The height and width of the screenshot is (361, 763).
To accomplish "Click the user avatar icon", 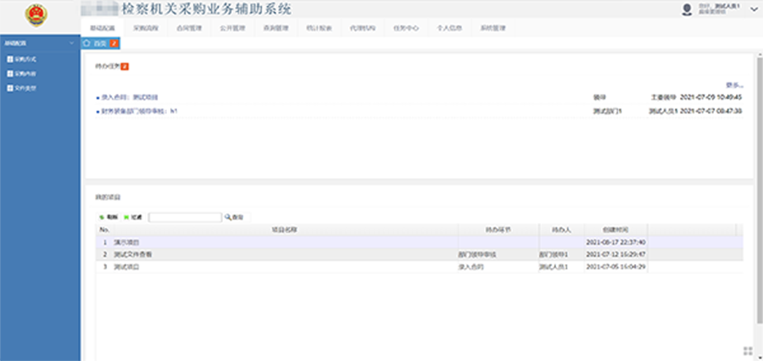I will click(687, 10).
